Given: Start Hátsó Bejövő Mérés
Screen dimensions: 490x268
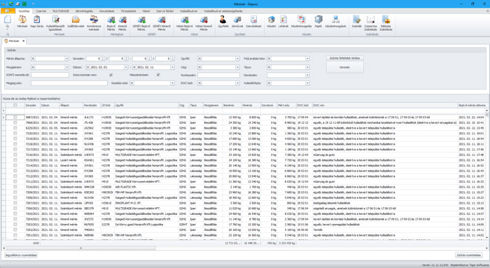Looking at the screenshot, I should (184, 23).
